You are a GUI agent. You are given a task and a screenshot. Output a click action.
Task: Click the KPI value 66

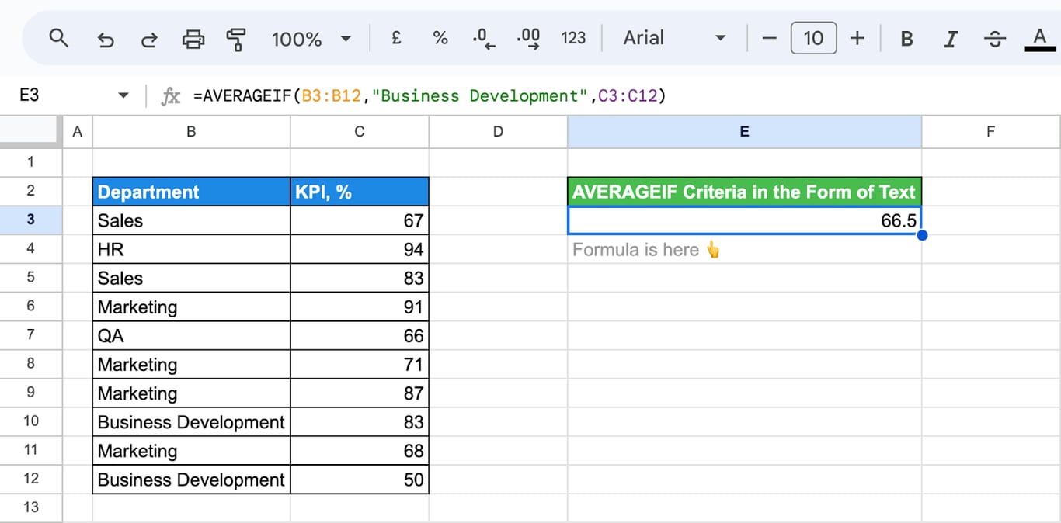pyautogui.click(x=360, y=335)
